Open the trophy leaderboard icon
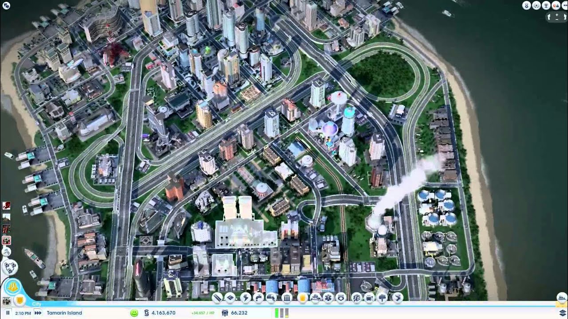568x319 pixels. [546, 6]
